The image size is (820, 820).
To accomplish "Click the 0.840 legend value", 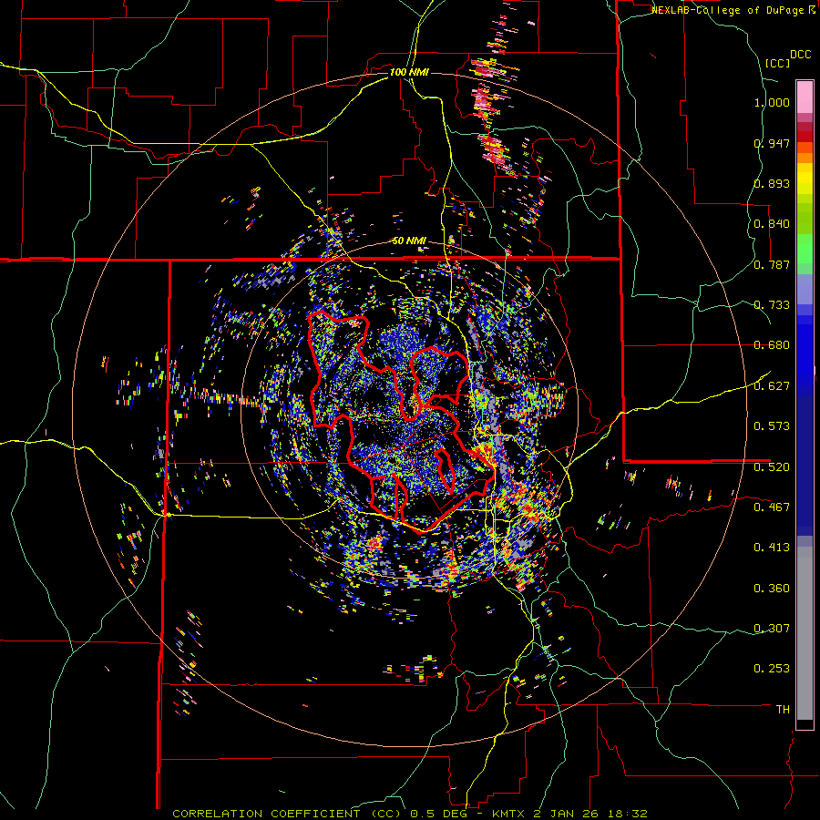I will 772,224.
